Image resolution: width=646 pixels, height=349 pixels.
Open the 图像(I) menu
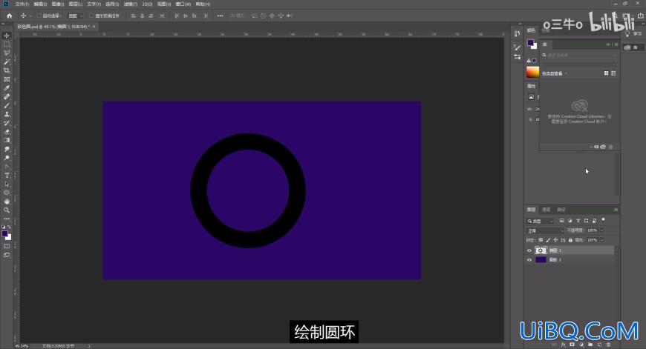tap(58, 4)
